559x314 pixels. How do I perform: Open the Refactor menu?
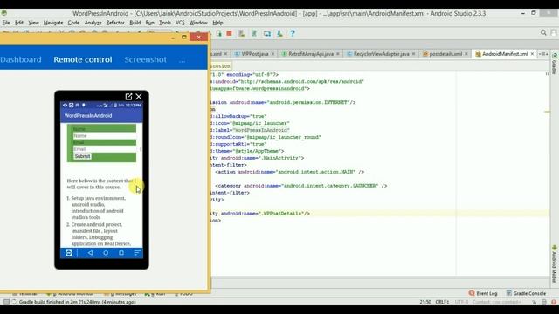click(x=115, y=23)
